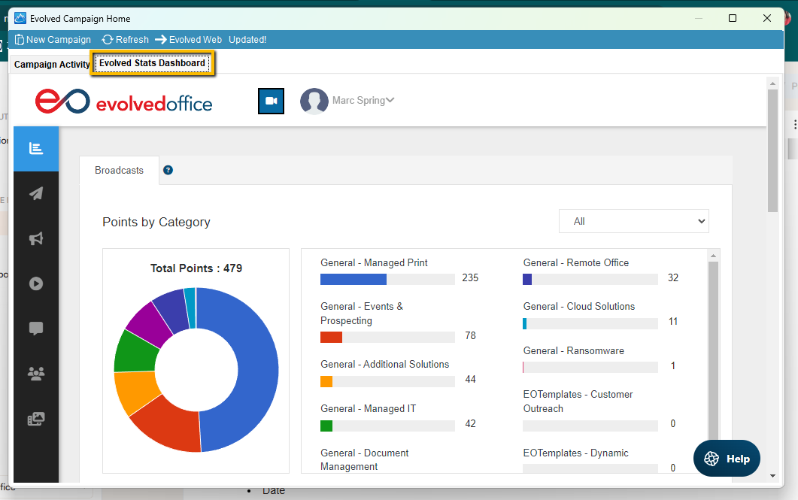This screenshot has width=798, height=500.
Task: Open the image gallery sidebar icon
Action: coord(35,419)
